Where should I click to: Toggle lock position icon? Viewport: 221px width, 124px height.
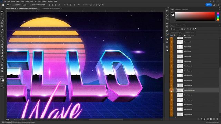click(180, 35)
